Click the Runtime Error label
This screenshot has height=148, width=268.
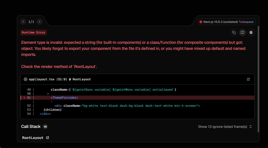click(x=34, y=32)
